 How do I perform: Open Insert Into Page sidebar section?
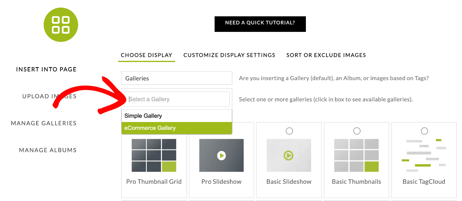click(x=46, y=69)
